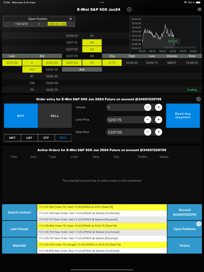
Task: Decrease Limit Price with minus button
Action: (x=148, y=120)
